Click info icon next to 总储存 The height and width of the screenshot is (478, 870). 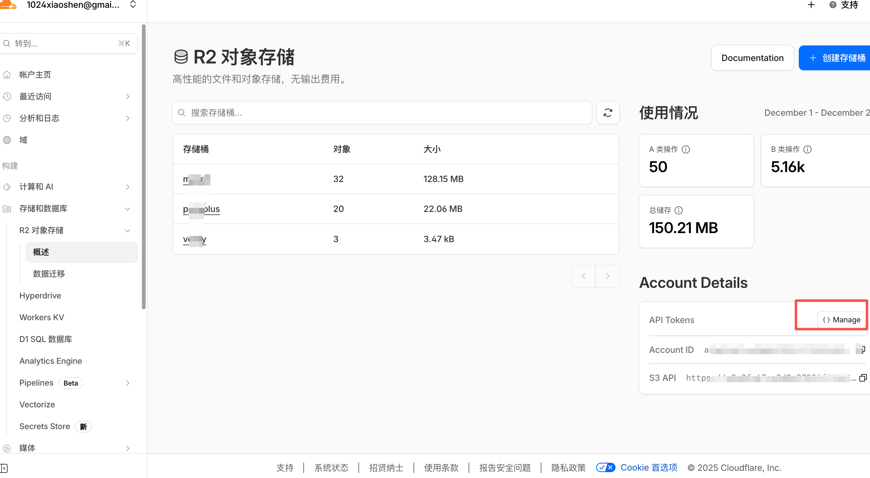click(x=679, y=210)
